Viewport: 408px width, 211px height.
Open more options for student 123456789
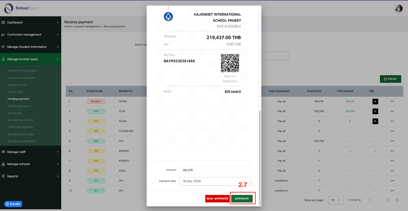tap(392, 131)
